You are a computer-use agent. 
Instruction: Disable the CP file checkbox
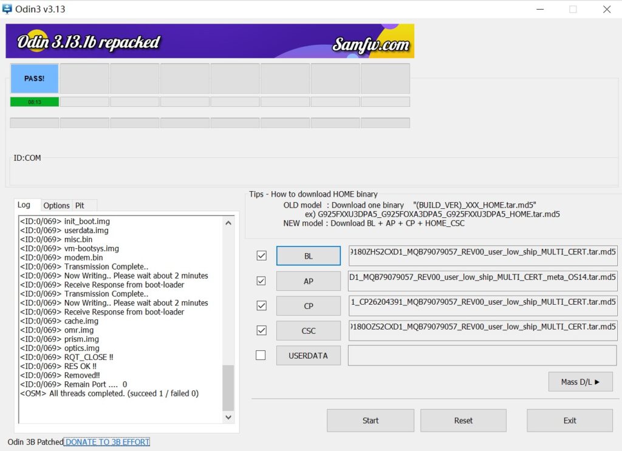pos(261,306)
